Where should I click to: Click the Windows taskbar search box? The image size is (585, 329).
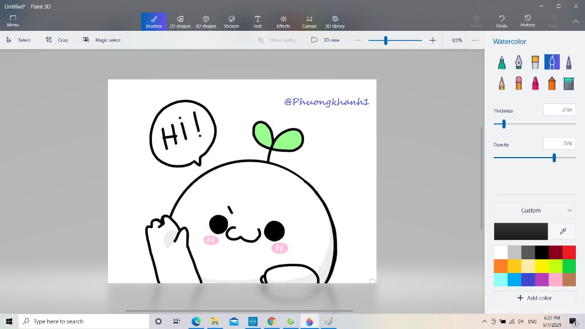pos(84,321)
